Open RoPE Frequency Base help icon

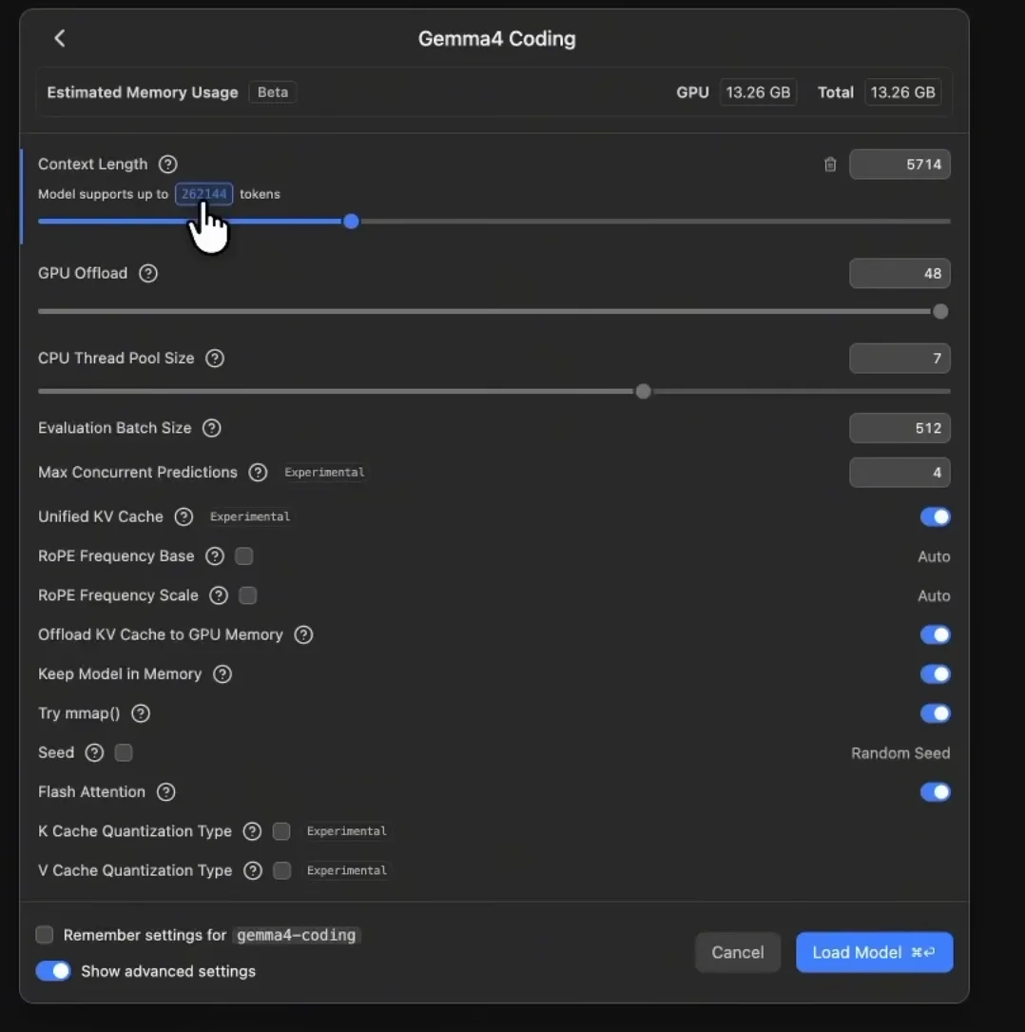215,556
